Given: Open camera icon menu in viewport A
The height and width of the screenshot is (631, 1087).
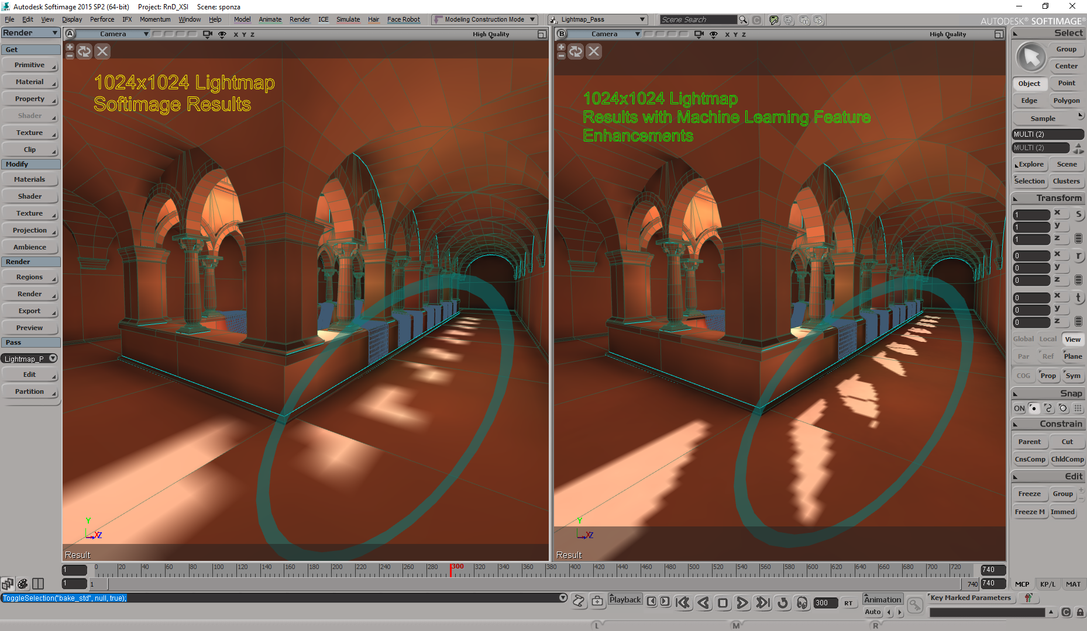Looking at the screenshot, I should (207, 34).
